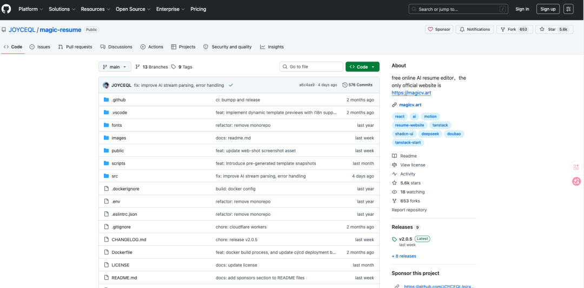Image resolution: width=584 pixels, height=288 pixels.
Task: Click the green check status icon
Action: click(x=231, y=85)
